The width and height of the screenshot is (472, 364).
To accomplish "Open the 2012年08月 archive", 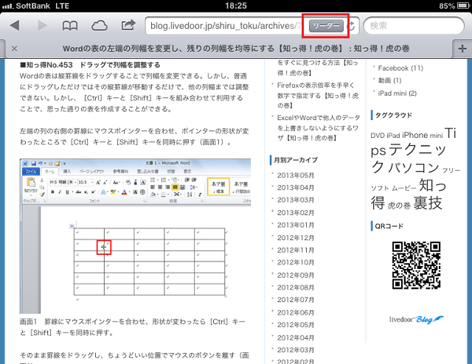I will click(295, 287).
